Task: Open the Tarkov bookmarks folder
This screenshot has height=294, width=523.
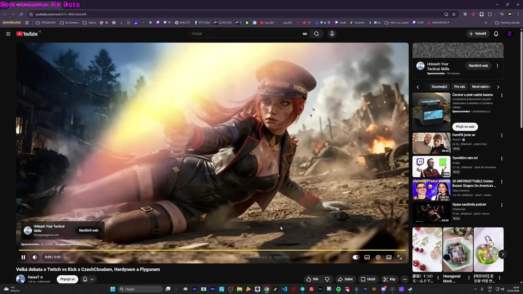Action: [x=89, y=22]
